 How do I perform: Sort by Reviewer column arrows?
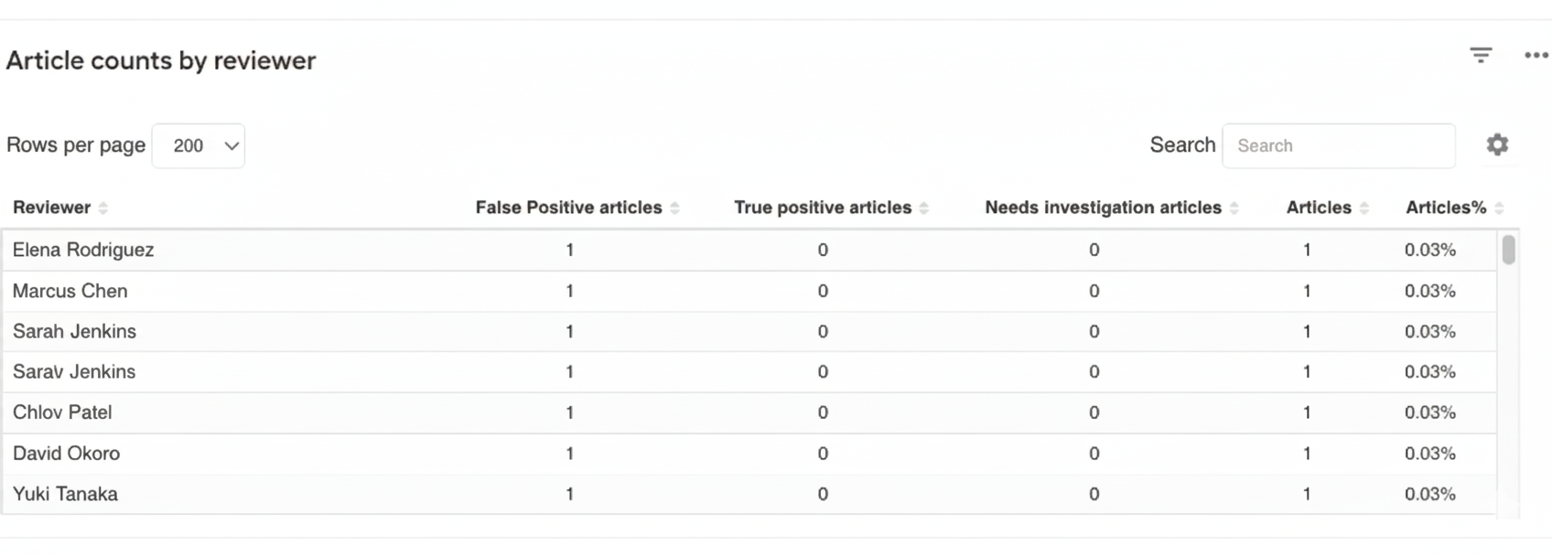click(102, 208)
